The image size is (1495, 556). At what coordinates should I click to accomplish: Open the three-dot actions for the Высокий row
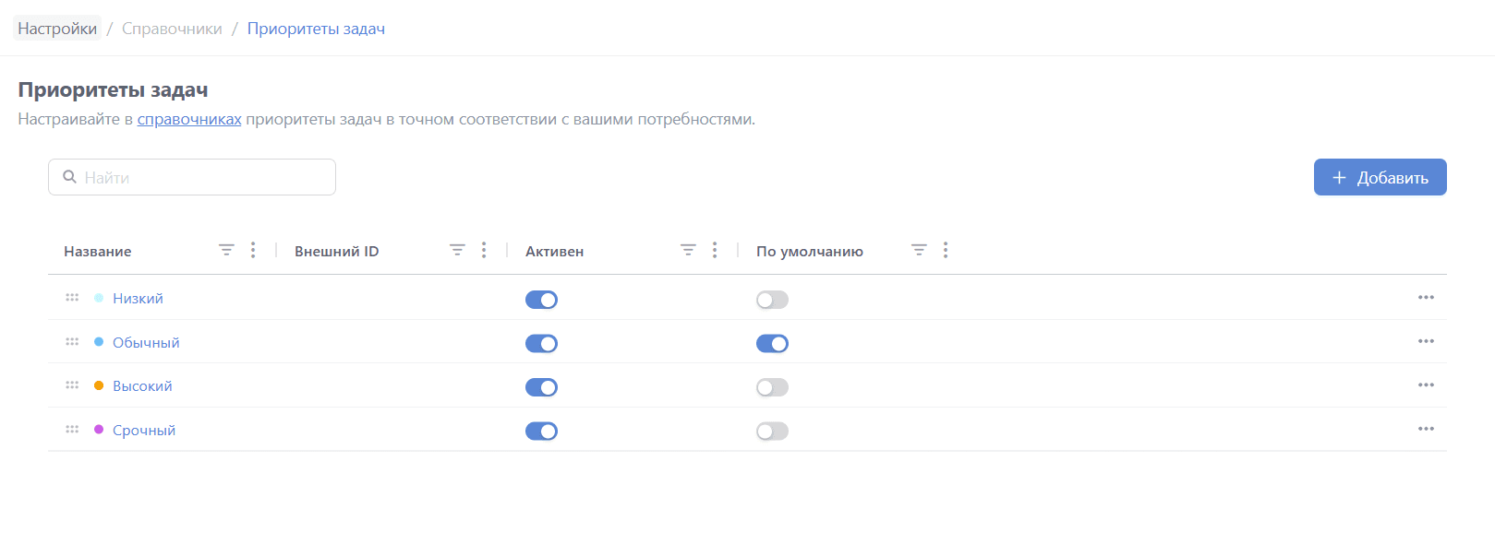point(1426,385)
